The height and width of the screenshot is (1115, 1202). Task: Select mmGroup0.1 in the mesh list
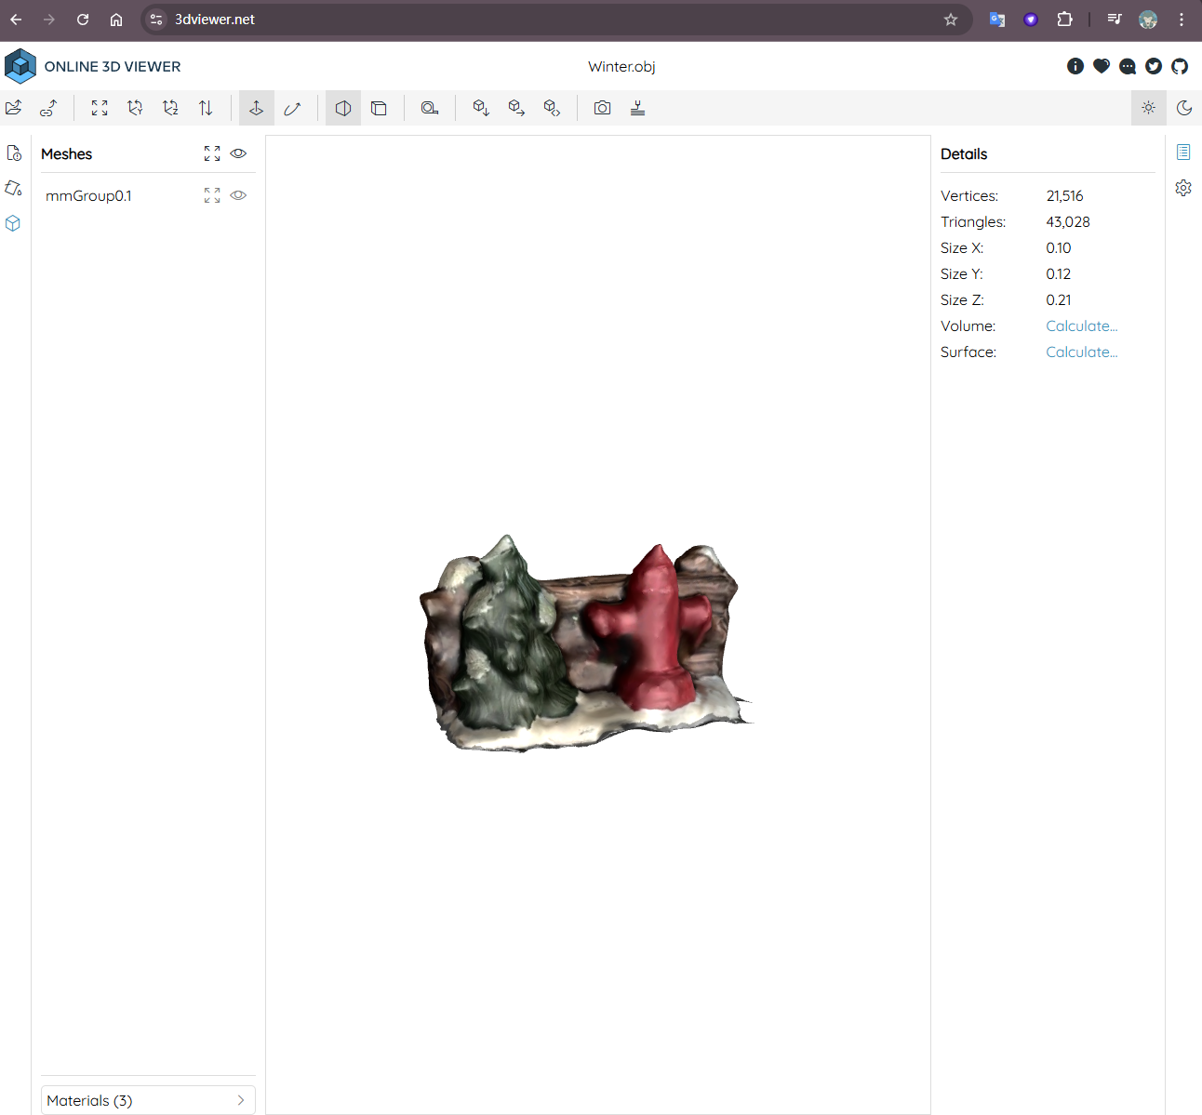[x=88, y=195]
